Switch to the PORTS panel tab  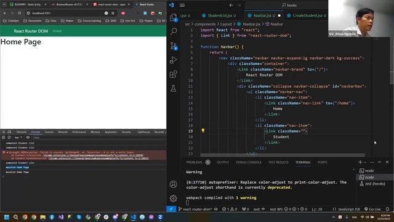[323, 162]
